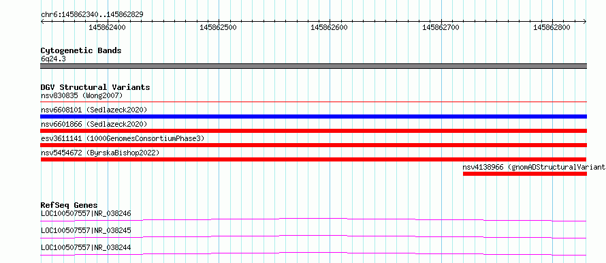The image size is (606, 263).
Task: Click the LOC100507557|NR_038246 transcript label
Action: (86, 213)
